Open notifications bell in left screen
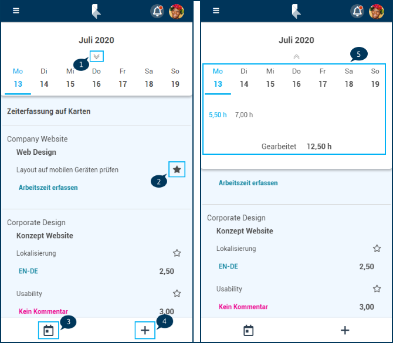The width and height of the screenshot is (393, 343). tap(157, 11)
